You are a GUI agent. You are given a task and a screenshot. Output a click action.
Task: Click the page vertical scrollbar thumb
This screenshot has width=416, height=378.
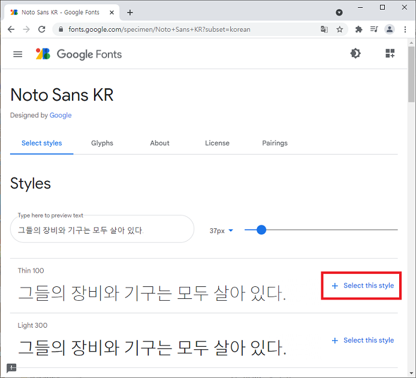point(411,74)
